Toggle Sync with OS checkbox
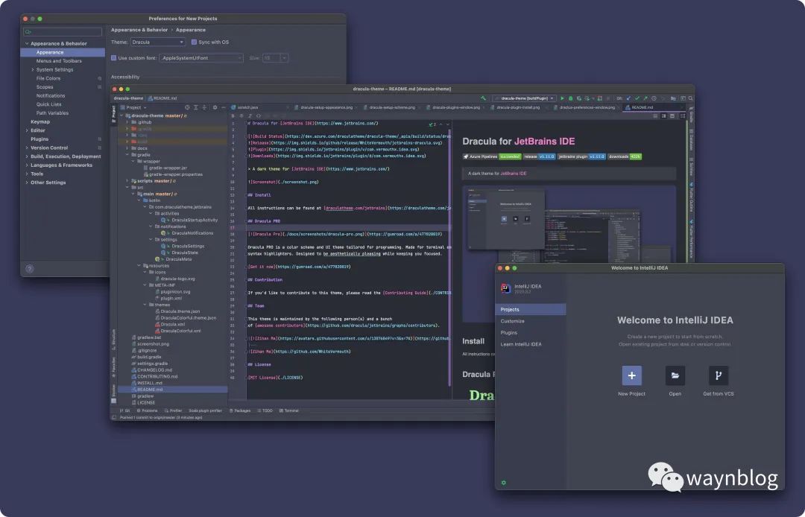This screenshot has height=517, width=805. point(194,42)
